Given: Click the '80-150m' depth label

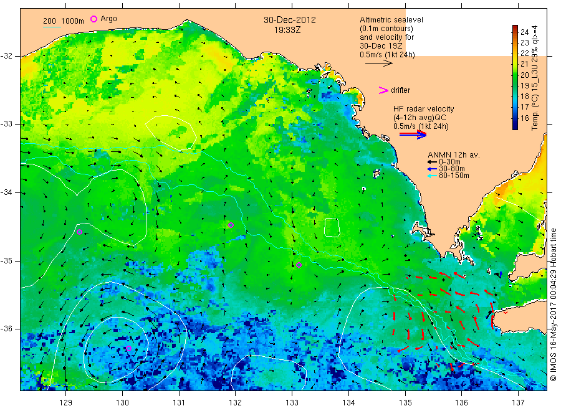Looking at the screenshot, I should coord(454,176).
